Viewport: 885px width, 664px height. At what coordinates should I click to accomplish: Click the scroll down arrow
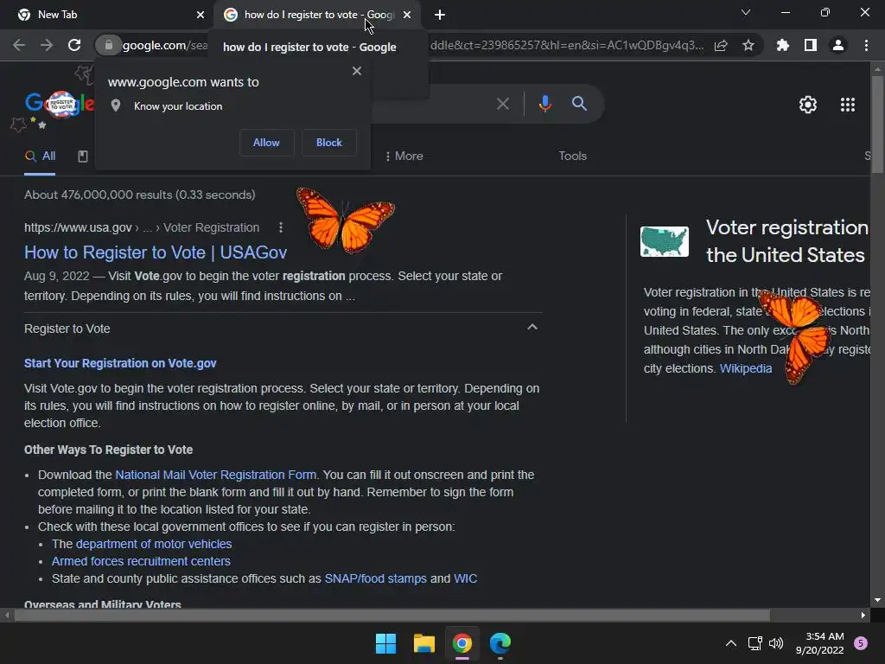(x=877, y=600)
